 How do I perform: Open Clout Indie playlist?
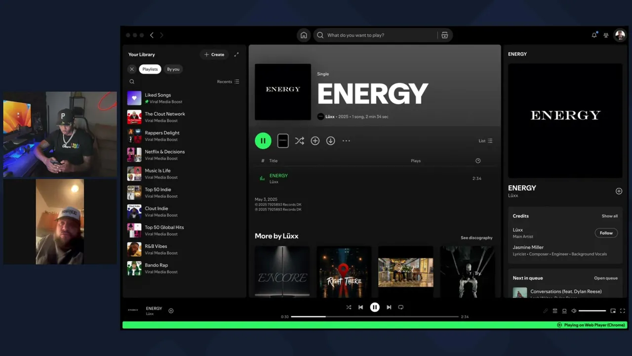tap(184, 212)
